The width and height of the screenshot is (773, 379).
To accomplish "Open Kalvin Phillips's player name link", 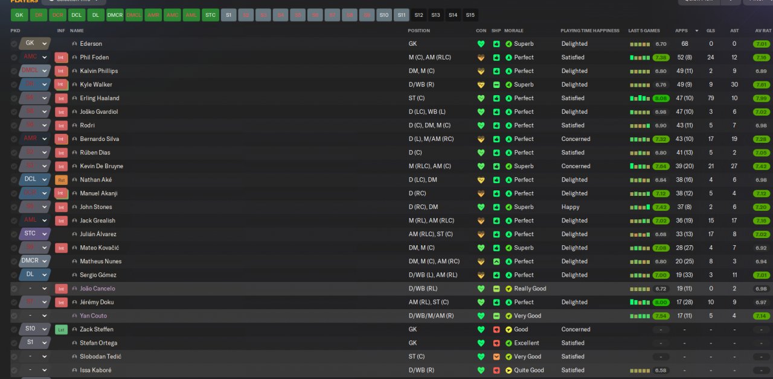I will coord(98,71).
